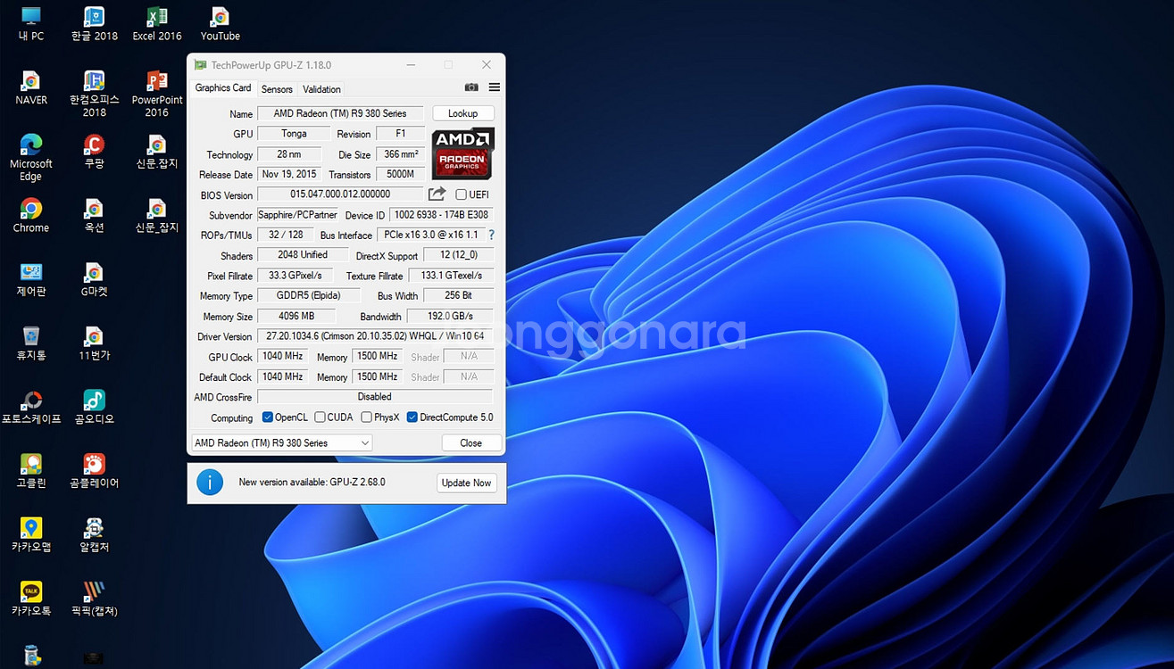1174x669 pixels.
Task: Click the Update Now button
Action: [466, 483]
